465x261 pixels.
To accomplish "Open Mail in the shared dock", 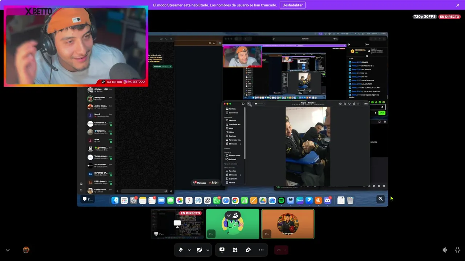I will coord(161,200).
